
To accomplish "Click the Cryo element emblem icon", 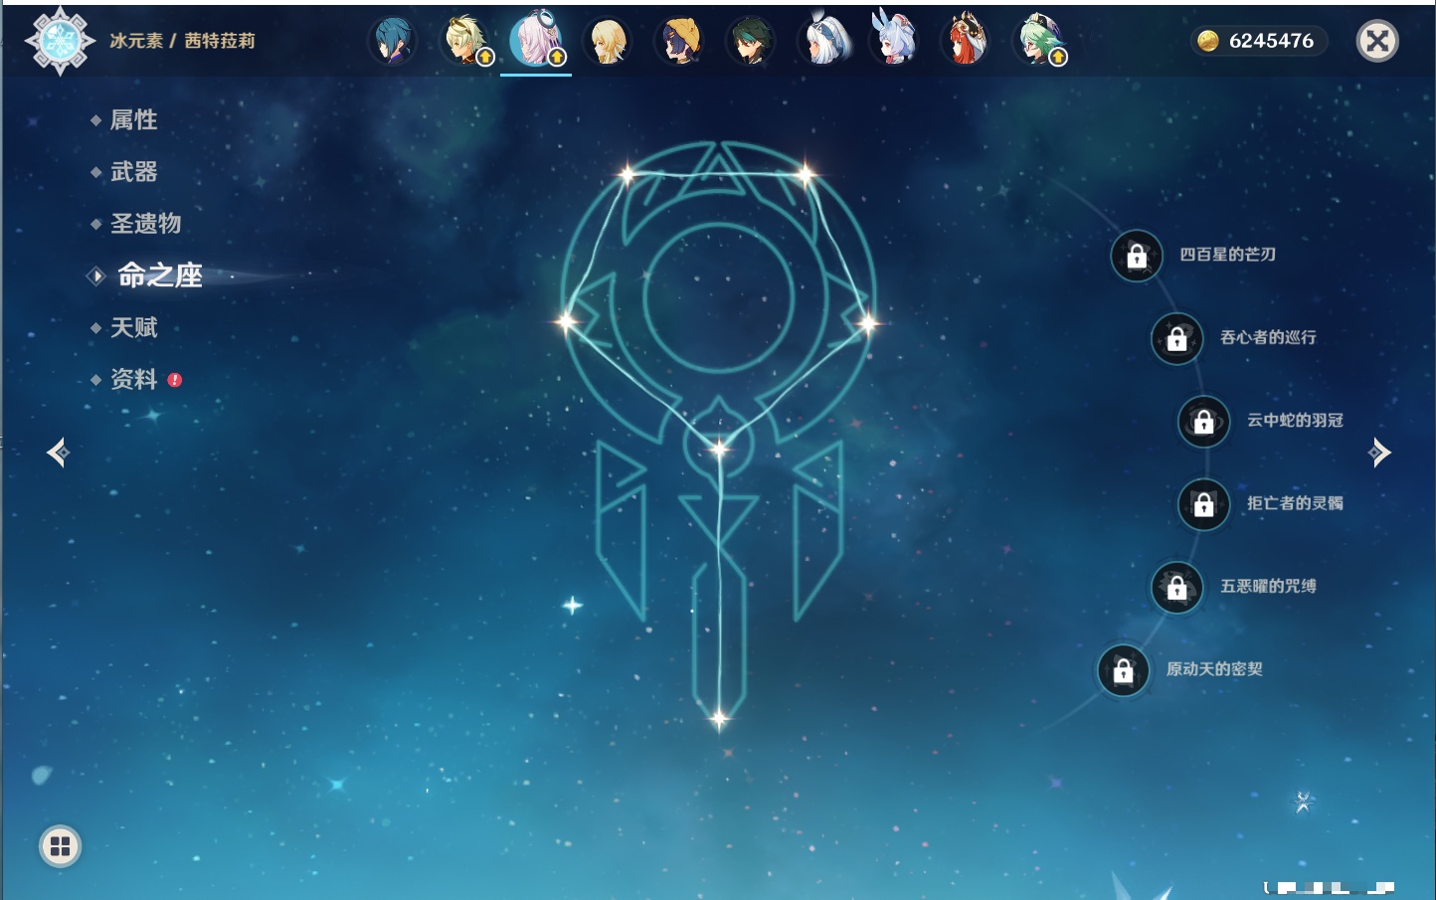I will pyautogui.click(x=60, y=41).
